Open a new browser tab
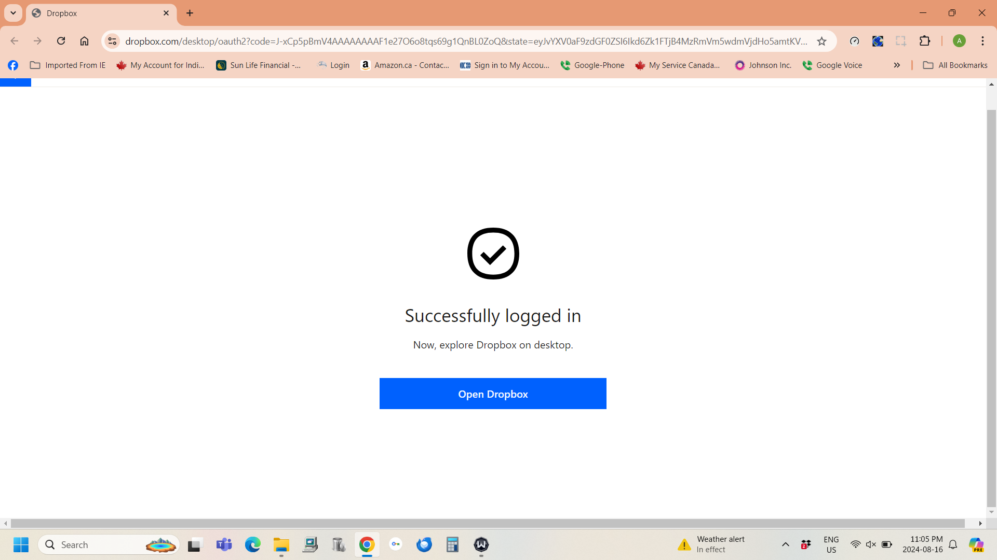Viewport: 997px width, 560px height. [190, 13]
